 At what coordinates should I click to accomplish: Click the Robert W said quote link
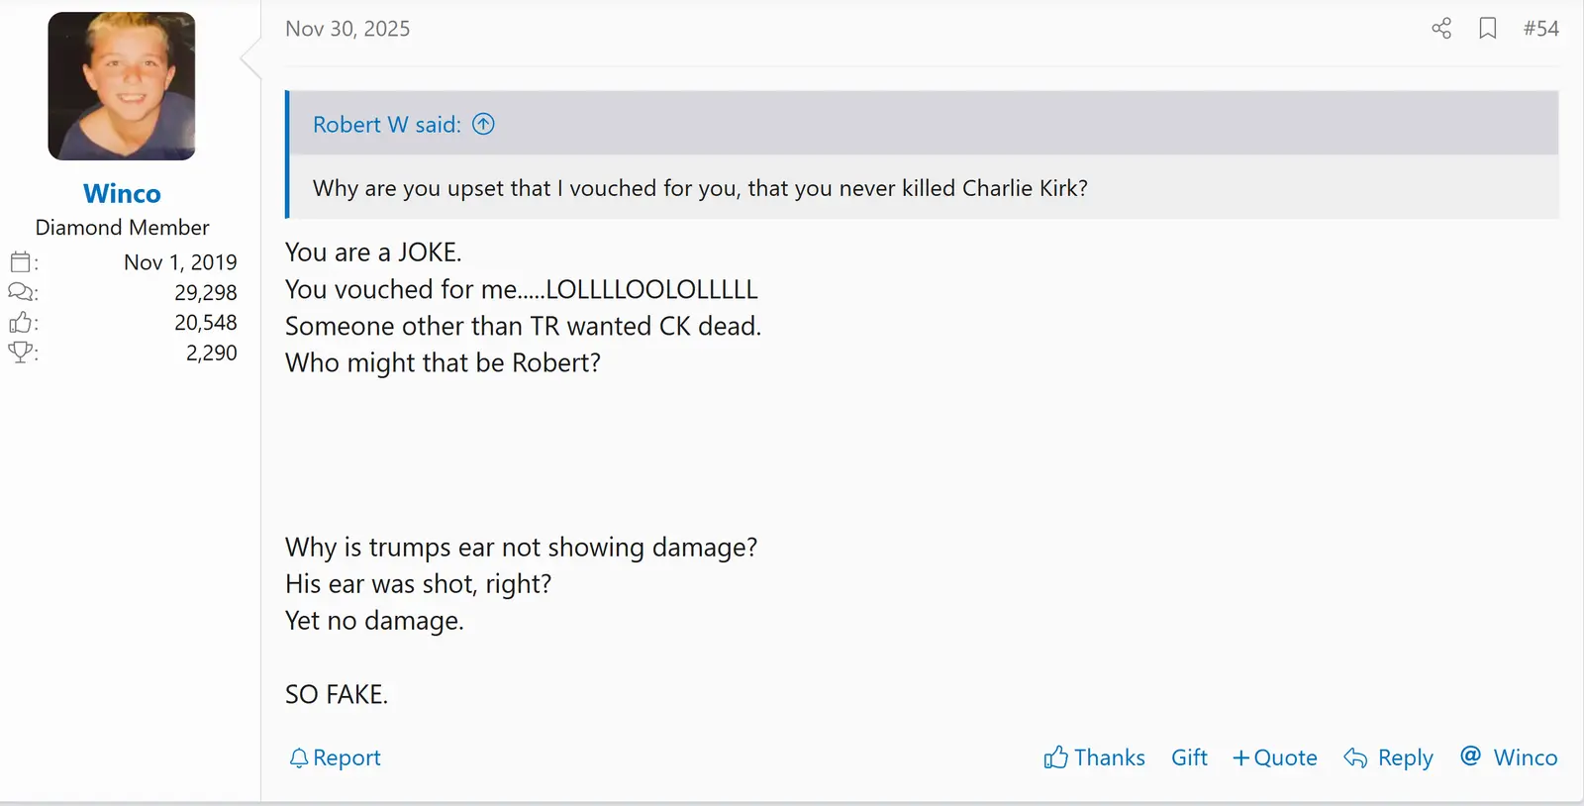(386, 125)
